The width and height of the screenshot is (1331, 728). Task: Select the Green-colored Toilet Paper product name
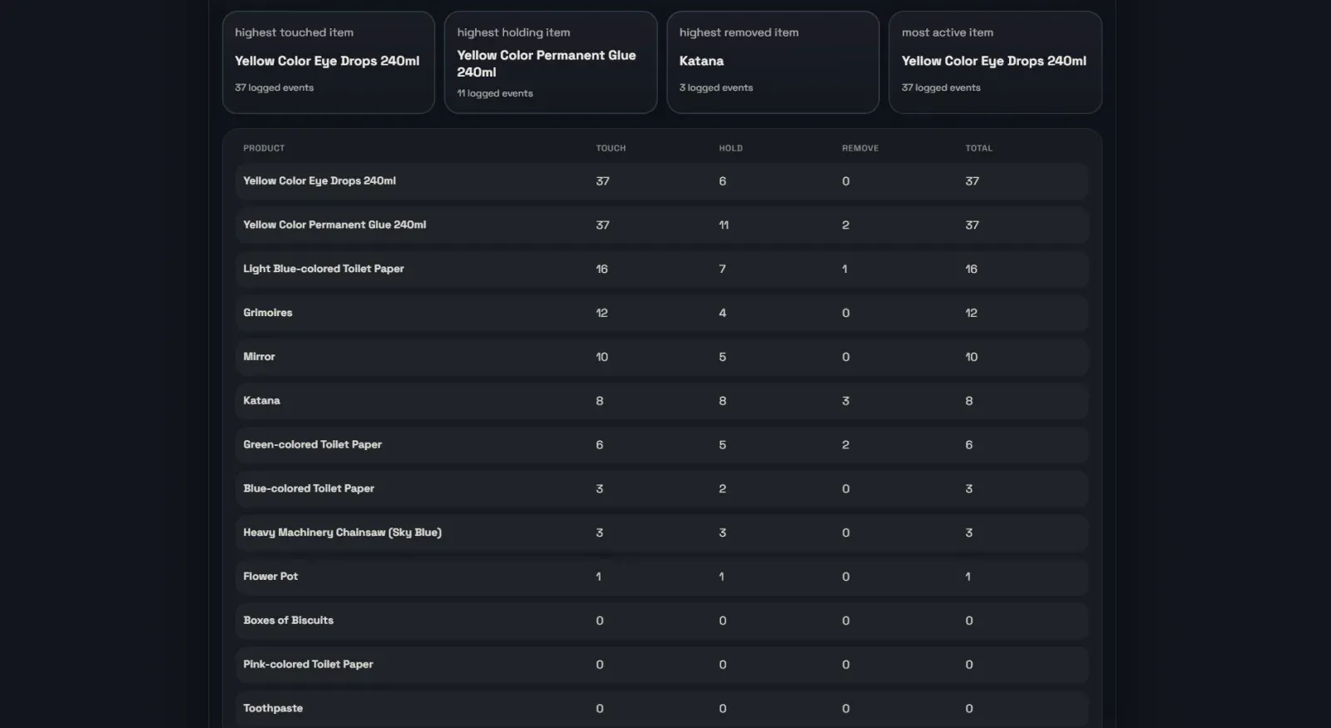pos(312,444)
